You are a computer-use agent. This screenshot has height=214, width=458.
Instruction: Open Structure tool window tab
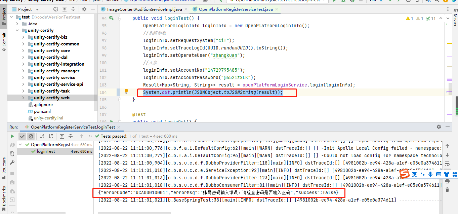4,168
